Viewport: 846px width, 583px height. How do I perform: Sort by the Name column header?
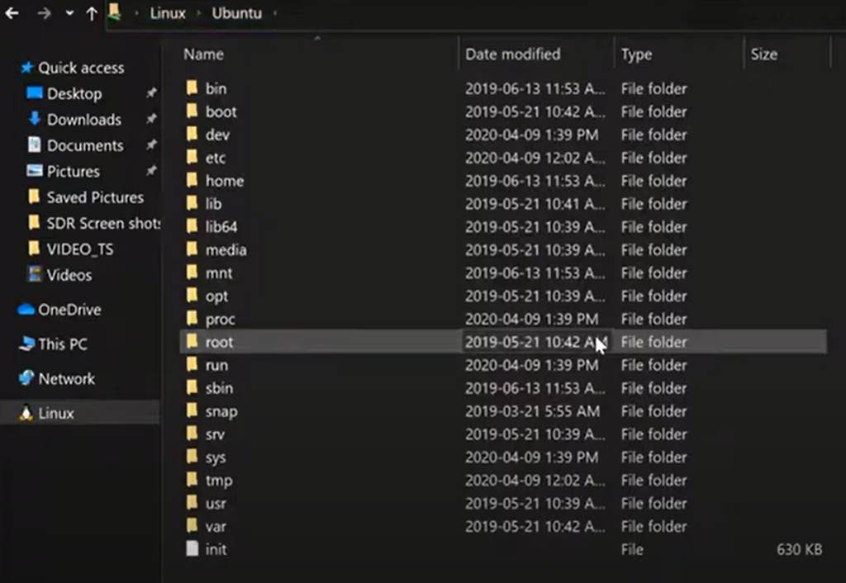click(204, 55)
